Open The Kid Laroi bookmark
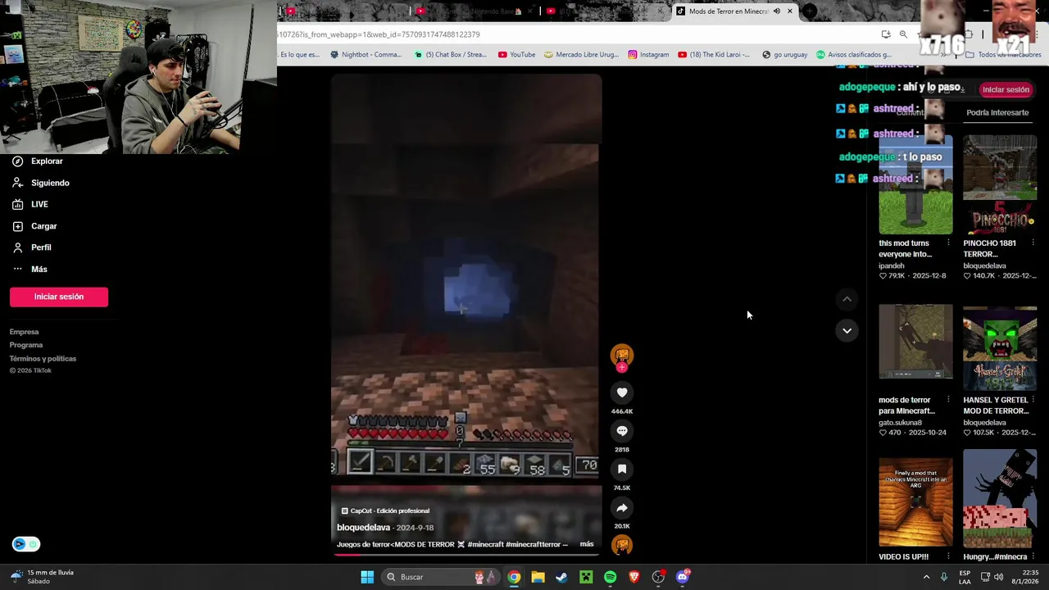 point(714,55)
